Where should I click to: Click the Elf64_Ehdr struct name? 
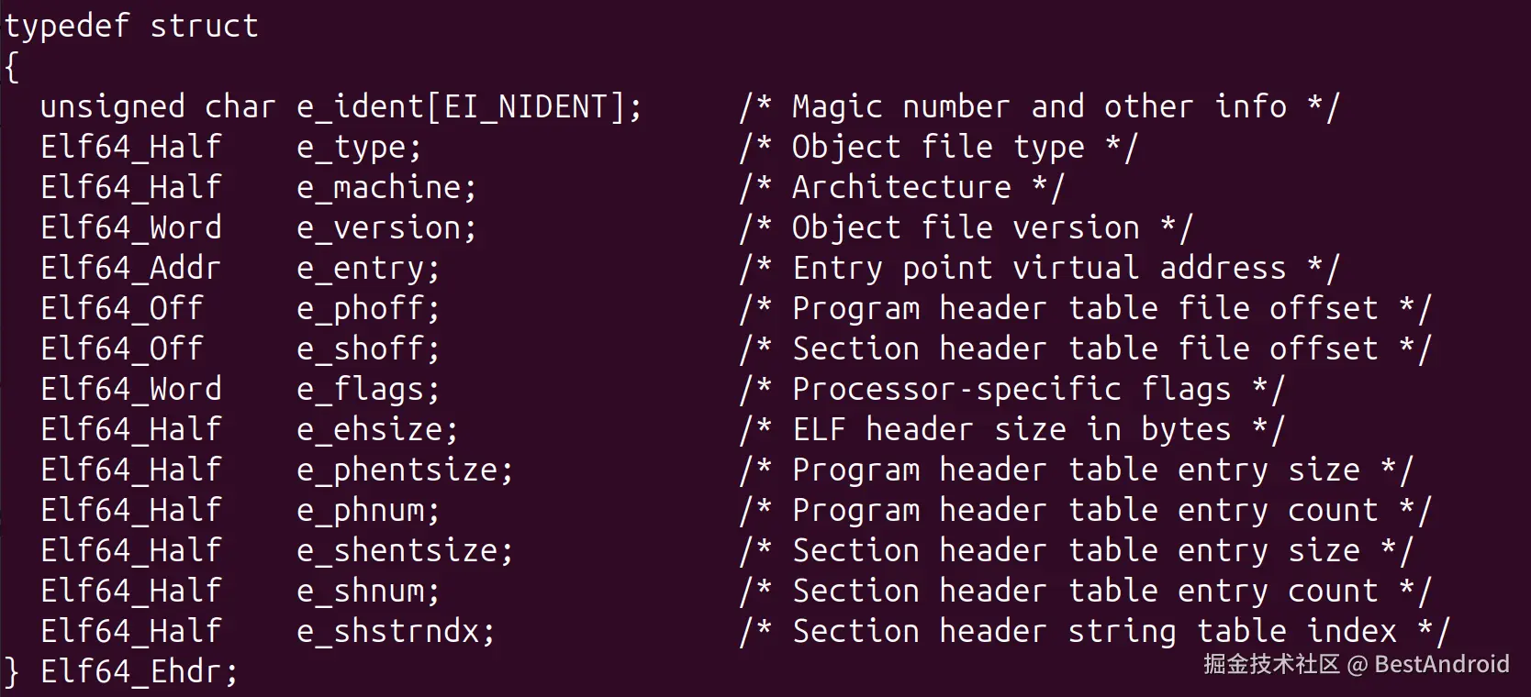(x=138, y=672)
